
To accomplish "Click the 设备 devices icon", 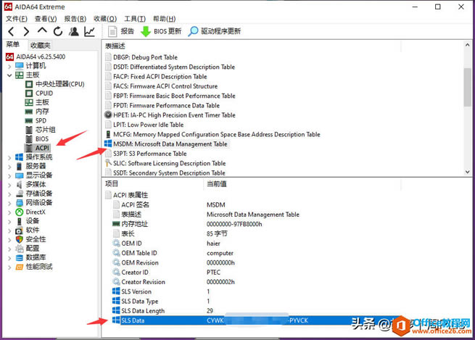I will 19,221.
